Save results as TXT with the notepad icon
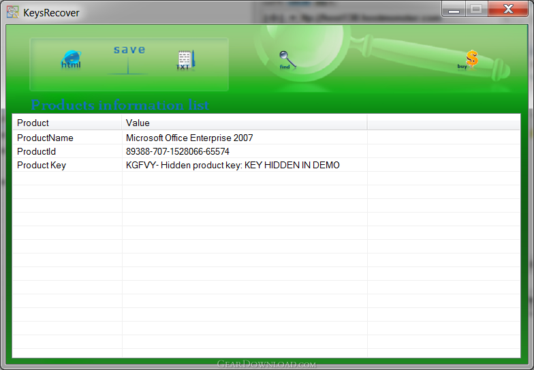This screenshot has width=534, height=370. click(x=185, y=60)
